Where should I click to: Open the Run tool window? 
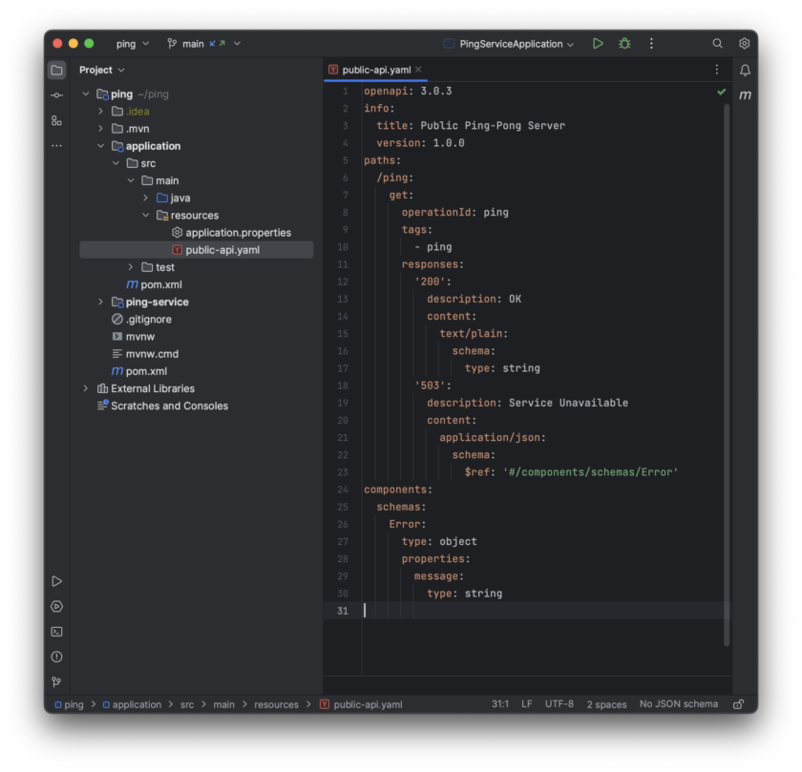pos(57,580)
